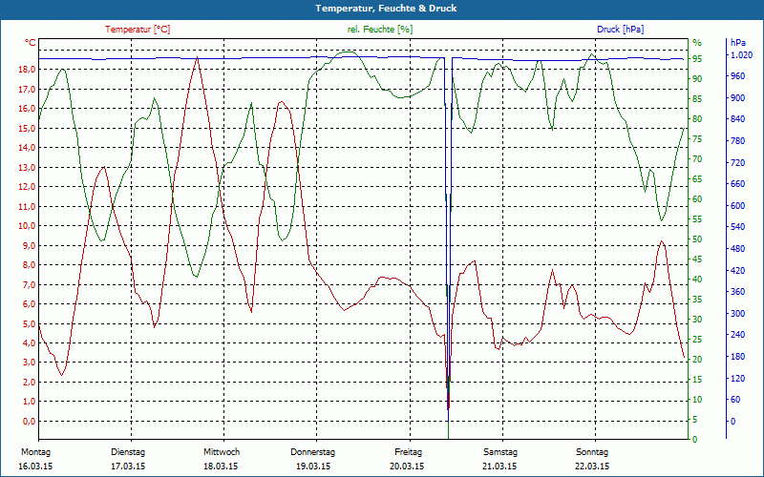Image resolution: width=764 pixels, height=477 pixels.
Task: Click '6,0' on the temperature axis
Action: tap(29, 303)
